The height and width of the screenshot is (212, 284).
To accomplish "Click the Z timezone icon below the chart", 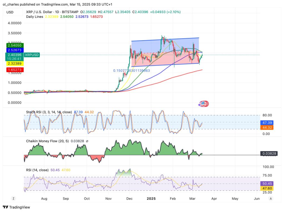I will click(x=13, y=199).
